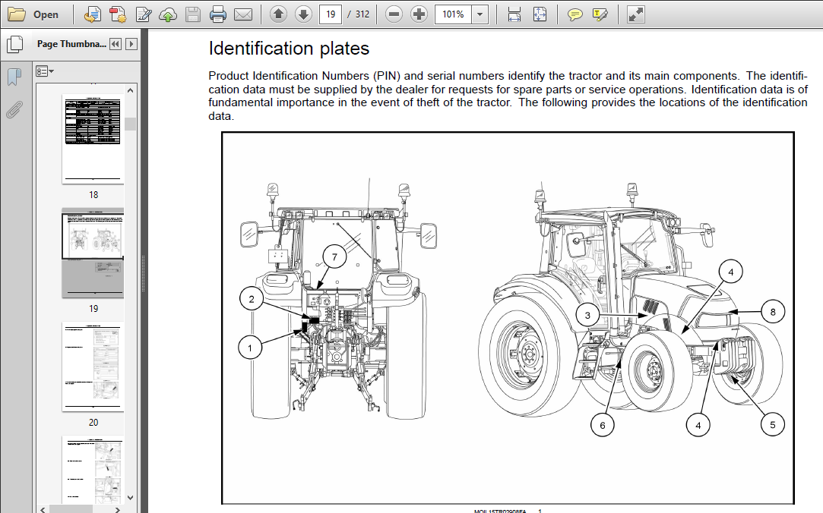Click thumbnail scrollbar up arrow
This screenshot has width=823, height=513.
(x=131, y=90)
